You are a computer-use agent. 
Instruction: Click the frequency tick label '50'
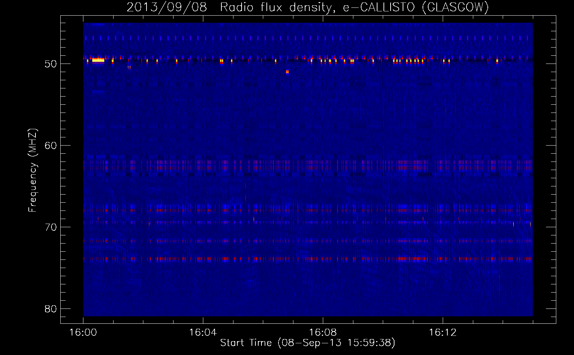tap(51, 64)
